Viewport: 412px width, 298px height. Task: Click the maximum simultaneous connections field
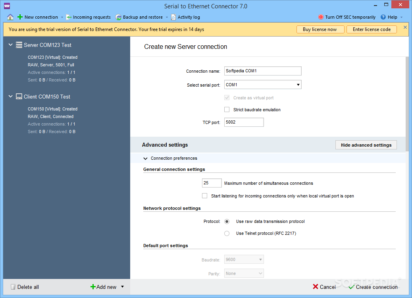212,183
